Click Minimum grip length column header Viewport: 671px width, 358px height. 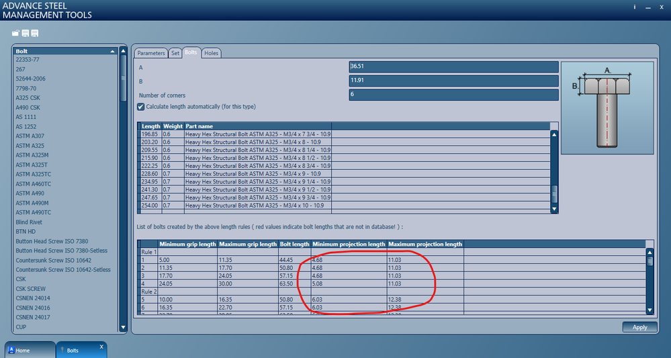click(187, 244)
